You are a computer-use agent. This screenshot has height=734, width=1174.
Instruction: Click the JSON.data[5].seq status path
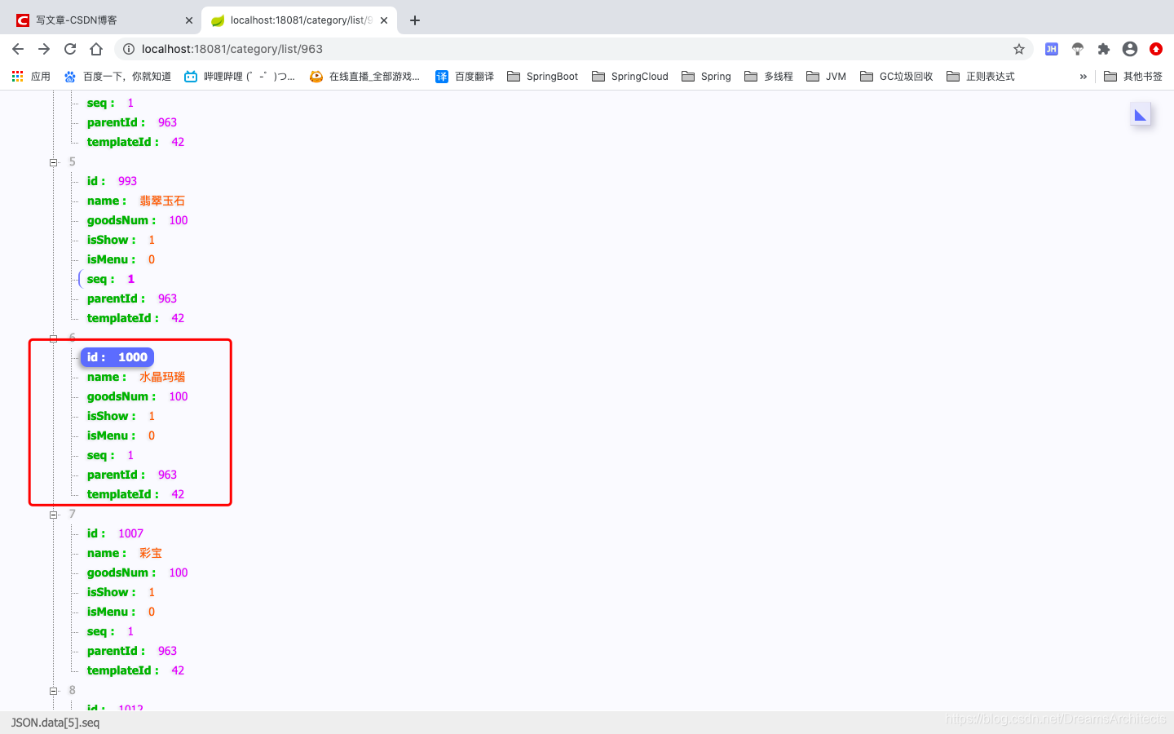click(55, 723)
